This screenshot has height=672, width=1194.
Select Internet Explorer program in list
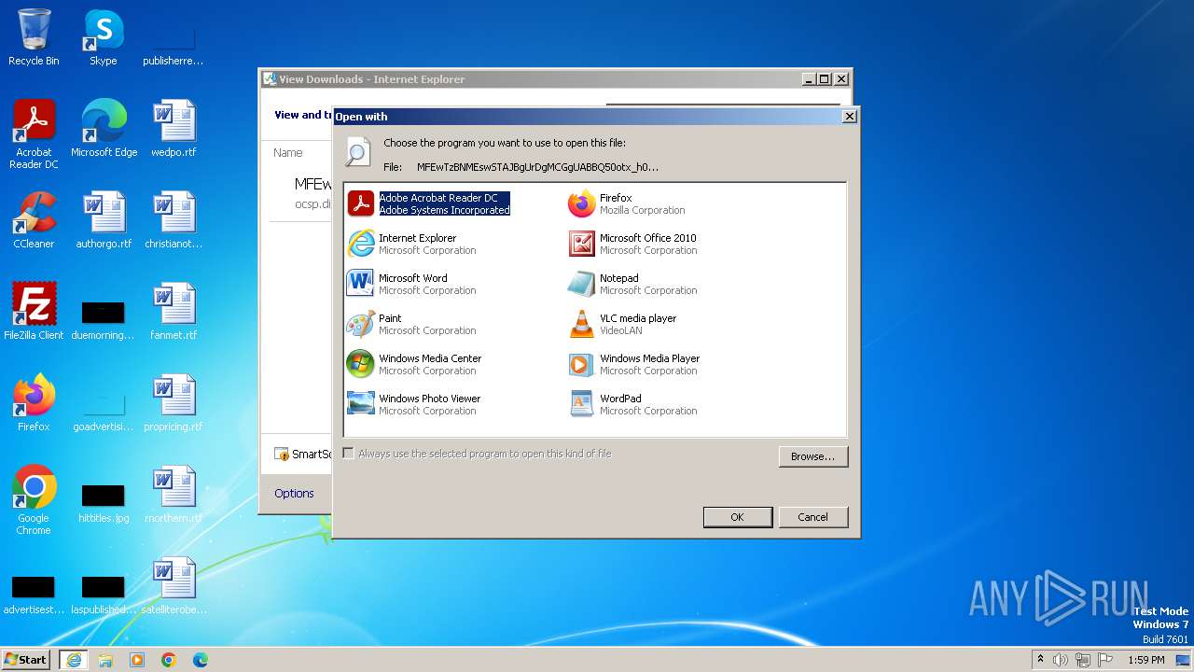coord(411,244)
